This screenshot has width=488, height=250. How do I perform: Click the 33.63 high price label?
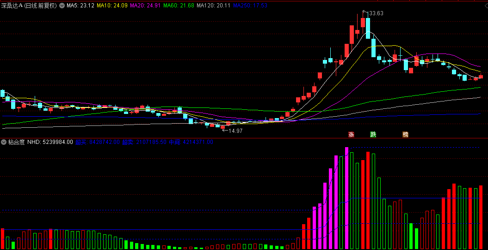pyautogui.click(x=376, y=13)
